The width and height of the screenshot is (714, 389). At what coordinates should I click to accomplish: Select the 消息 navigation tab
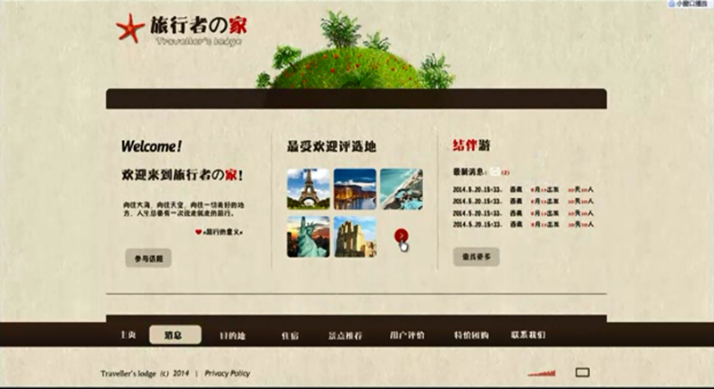click(x=173, y=335)
